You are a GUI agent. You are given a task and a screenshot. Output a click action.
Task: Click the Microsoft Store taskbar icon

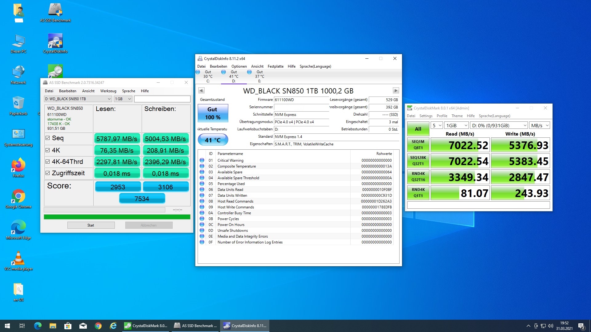point(68,326)
